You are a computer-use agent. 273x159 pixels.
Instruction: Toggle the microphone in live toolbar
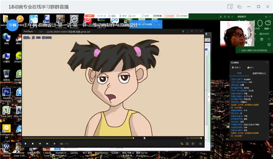click(123, 16)
